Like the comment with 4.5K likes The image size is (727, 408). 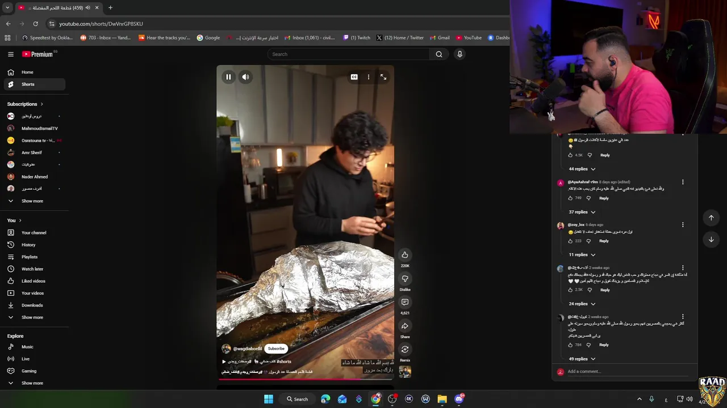(x=570, y=155)
